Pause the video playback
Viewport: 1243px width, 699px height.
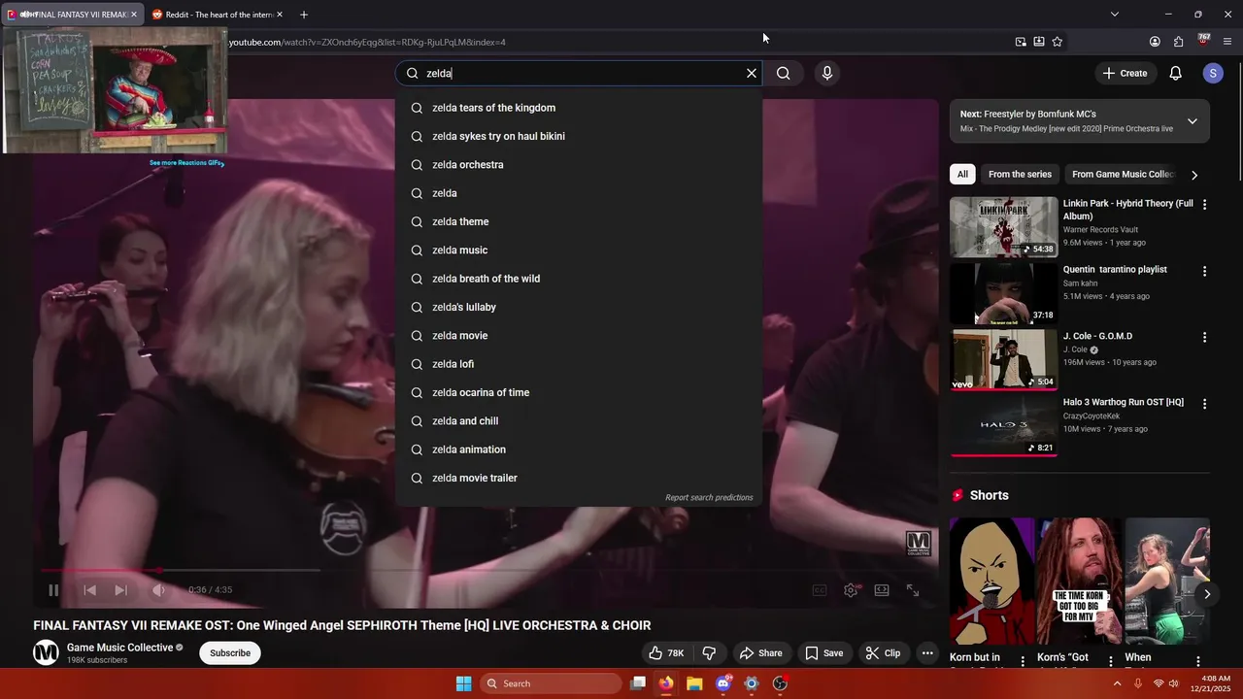[53, 590]
